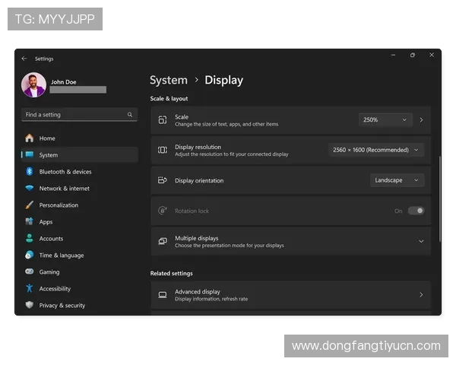This screenshot has height=365, width=456.
Task: Expand the Multiple displays section
Action: click(421, 241)
